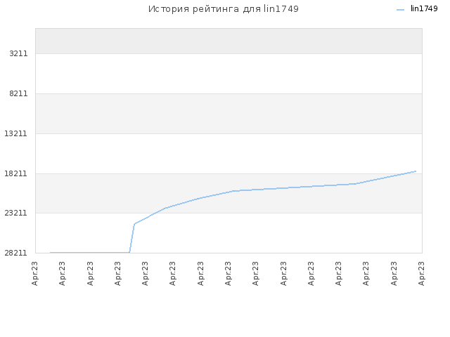Click the first Apr.23 x-axis label
Viewport: 450px width, 337px height.
point(35,273)
